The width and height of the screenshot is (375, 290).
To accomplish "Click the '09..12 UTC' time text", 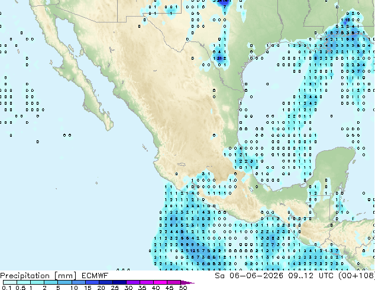I will (311, 276).
